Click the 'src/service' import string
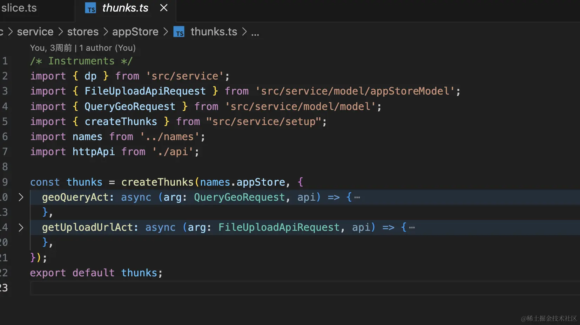Viewport: 580px width, 325px height. (x=185, y=76)
